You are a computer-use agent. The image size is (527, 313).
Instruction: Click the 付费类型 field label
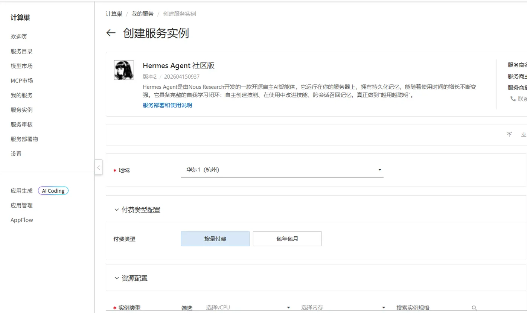tap(124, 239)
